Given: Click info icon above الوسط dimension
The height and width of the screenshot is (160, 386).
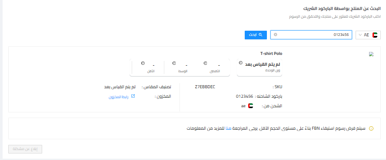Looking at the screenshot, I should pyautogui.click(x=174, y=63).
